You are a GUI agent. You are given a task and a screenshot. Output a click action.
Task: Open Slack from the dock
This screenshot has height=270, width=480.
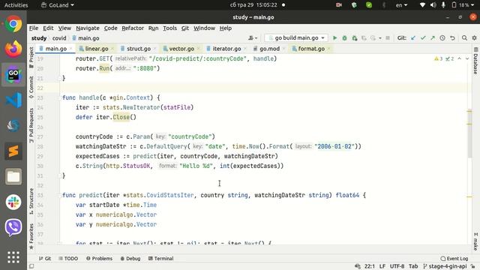pos(13,202)
